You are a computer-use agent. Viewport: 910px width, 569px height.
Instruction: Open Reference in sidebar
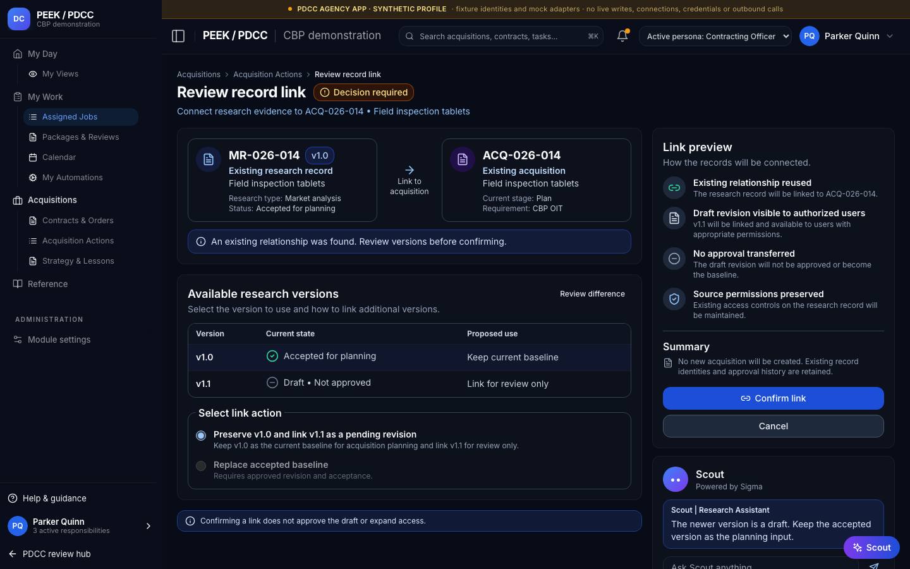point(47,284)
